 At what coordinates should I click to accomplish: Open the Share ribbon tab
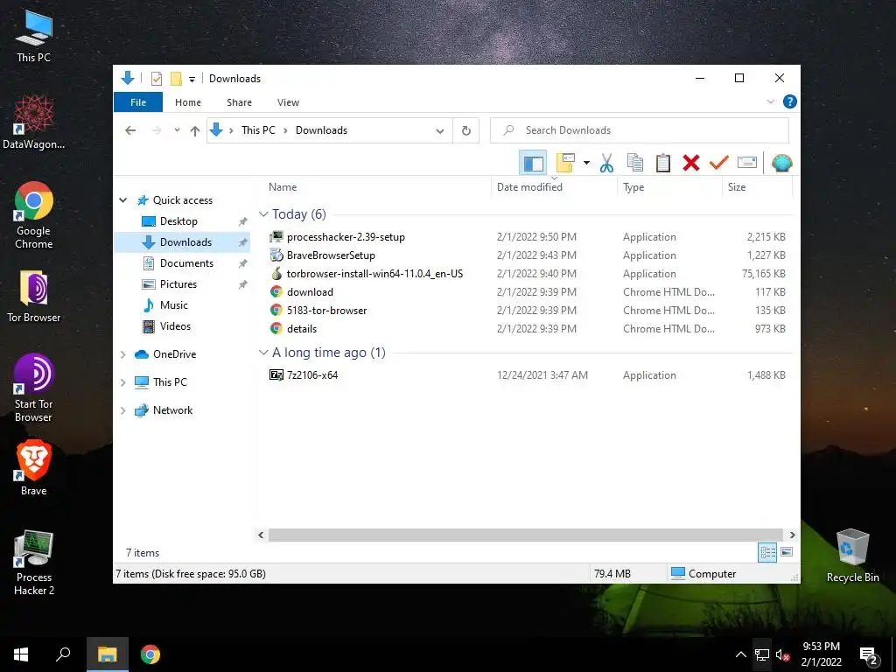(239, 102)
